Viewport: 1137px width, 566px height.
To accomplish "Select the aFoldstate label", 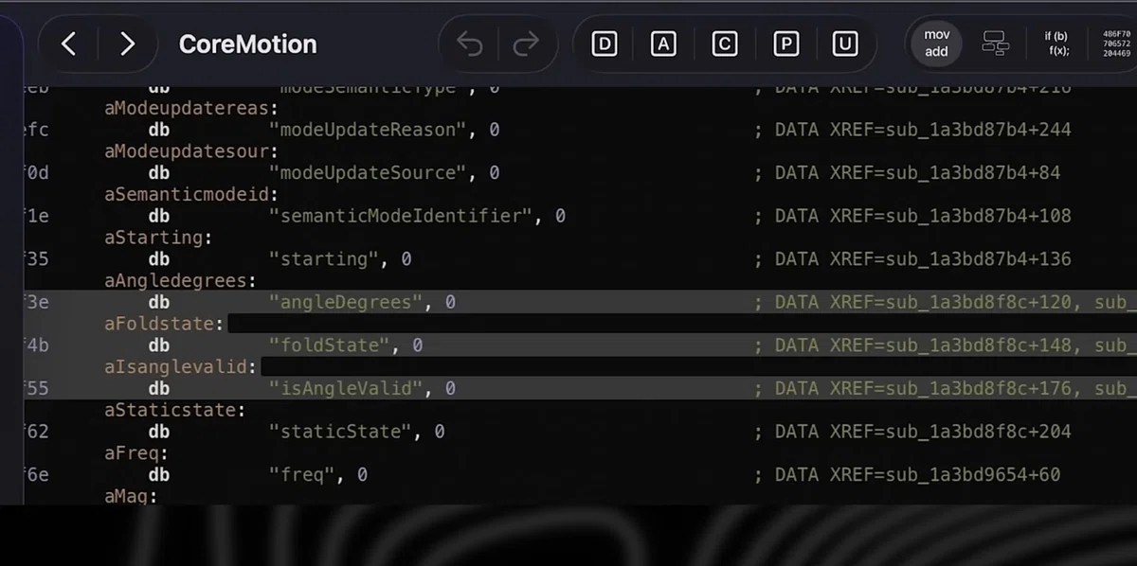I will point(165,324).
